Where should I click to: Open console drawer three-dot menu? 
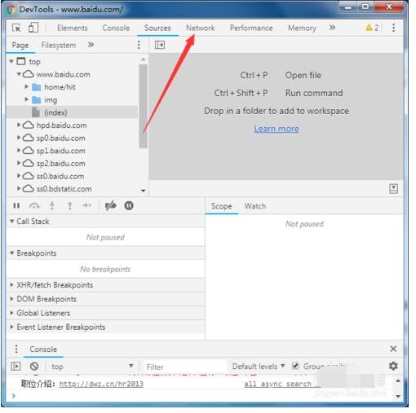tap(16, 349)
